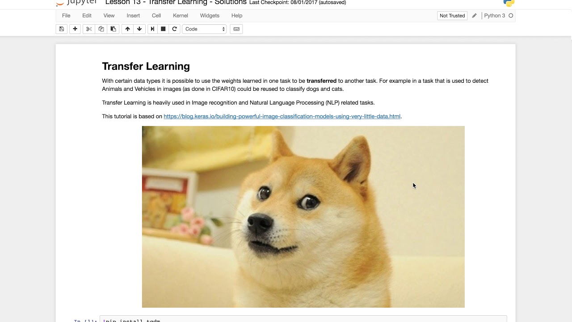
Task: Open the Insert menu
Action: [x=133, y=16]
